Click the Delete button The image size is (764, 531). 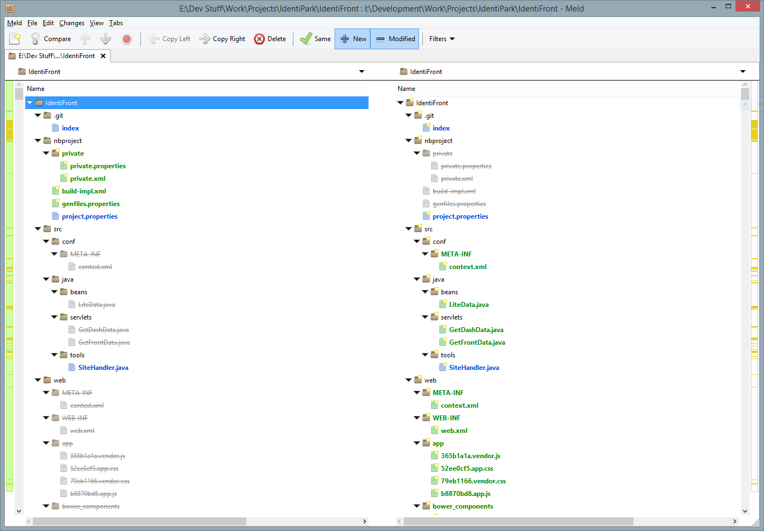[x=270, y=39]
